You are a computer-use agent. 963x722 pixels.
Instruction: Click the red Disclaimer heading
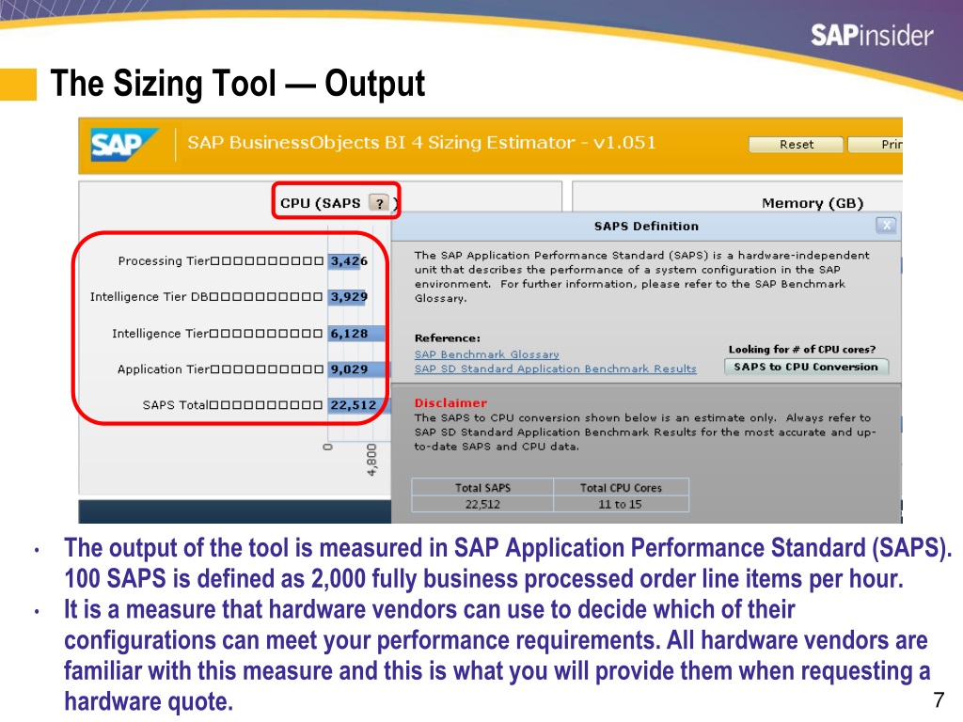pyautogui.click(x=450, y=402)
